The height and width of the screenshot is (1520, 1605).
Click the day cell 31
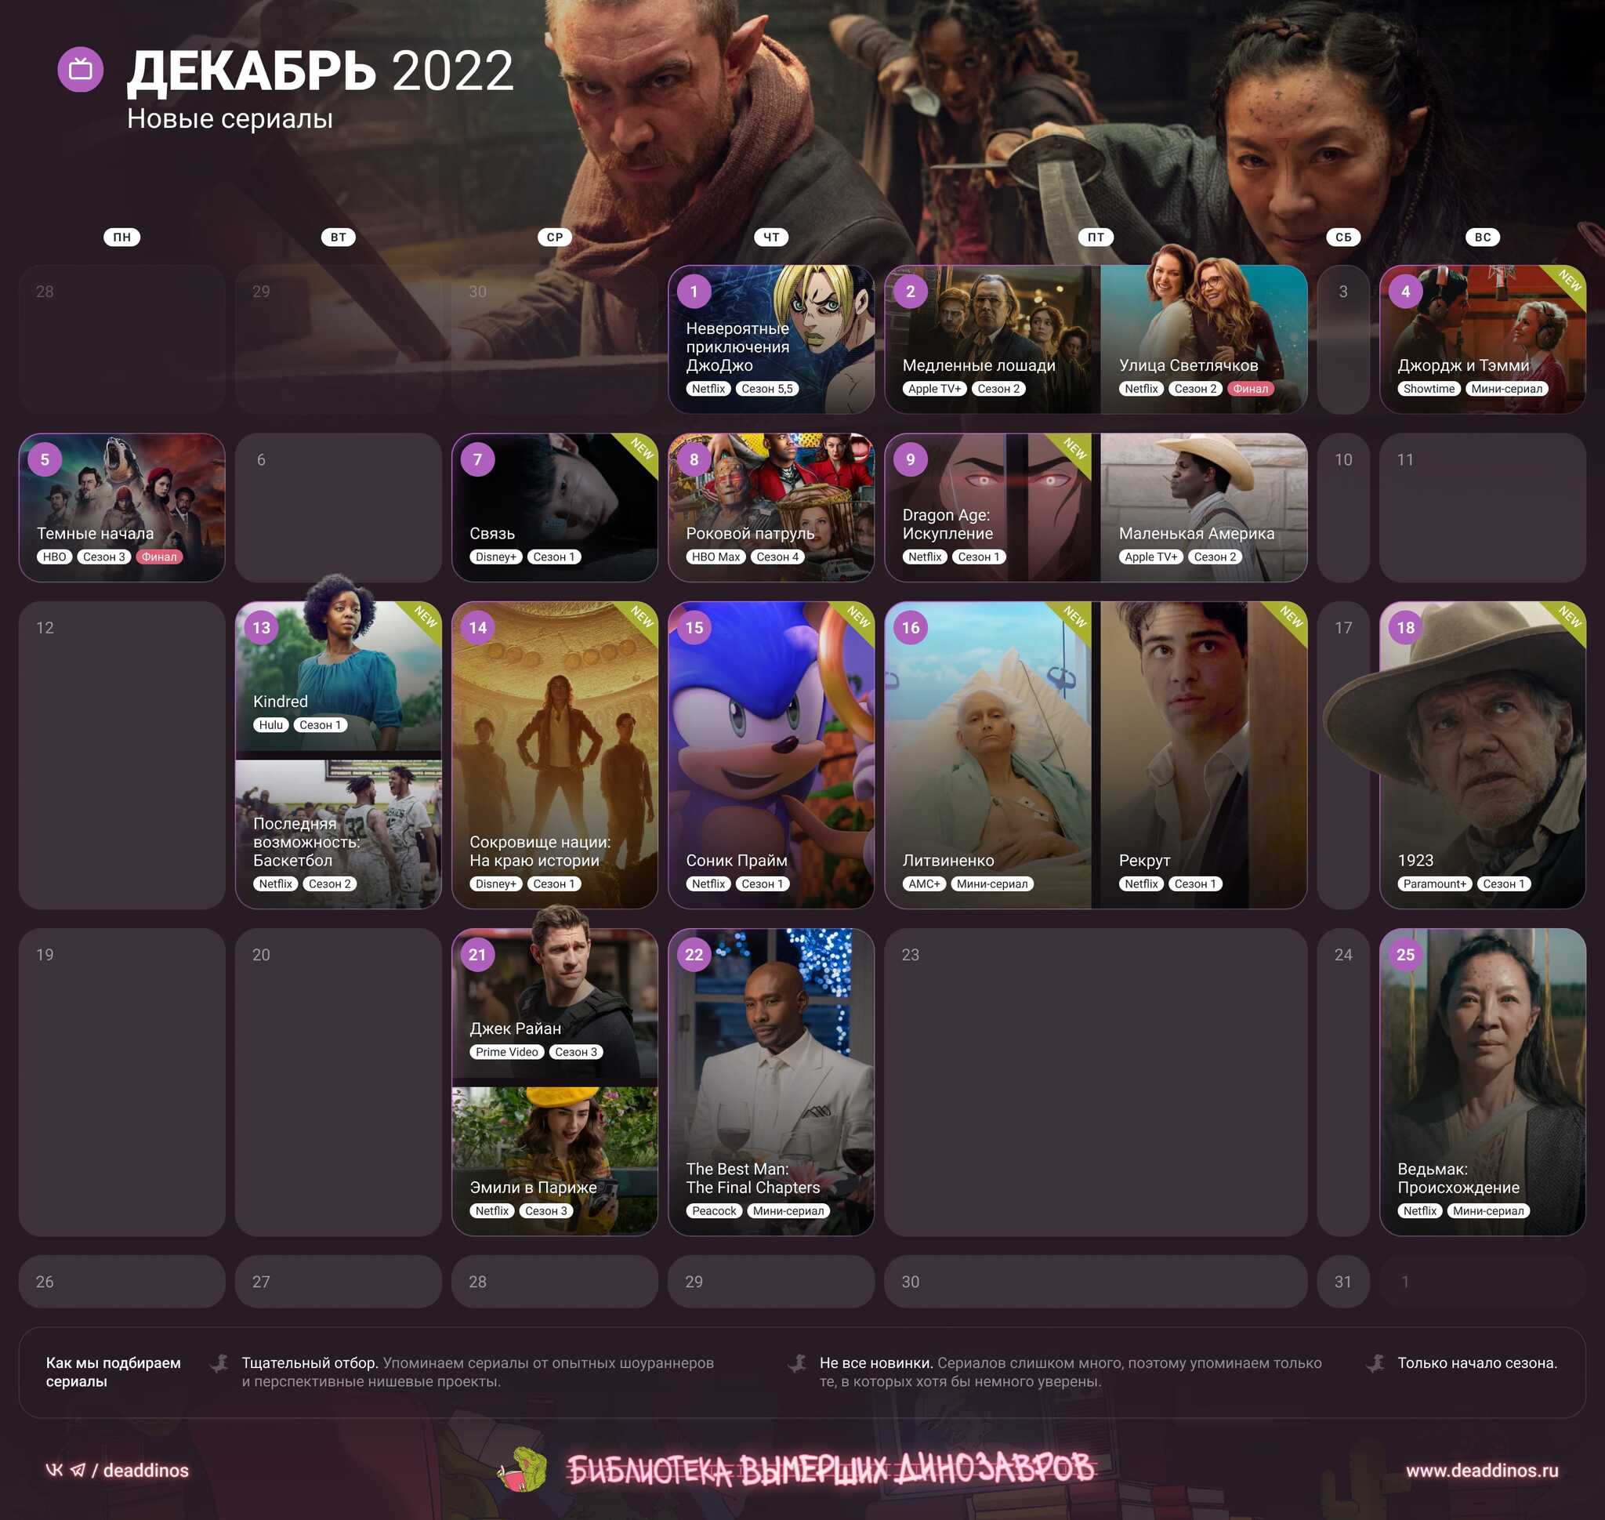click(1342, 1281)
